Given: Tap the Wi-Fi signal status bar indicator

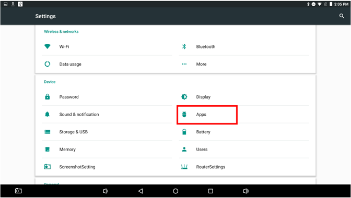Looking at the screenshot, I should pos(320,4).
